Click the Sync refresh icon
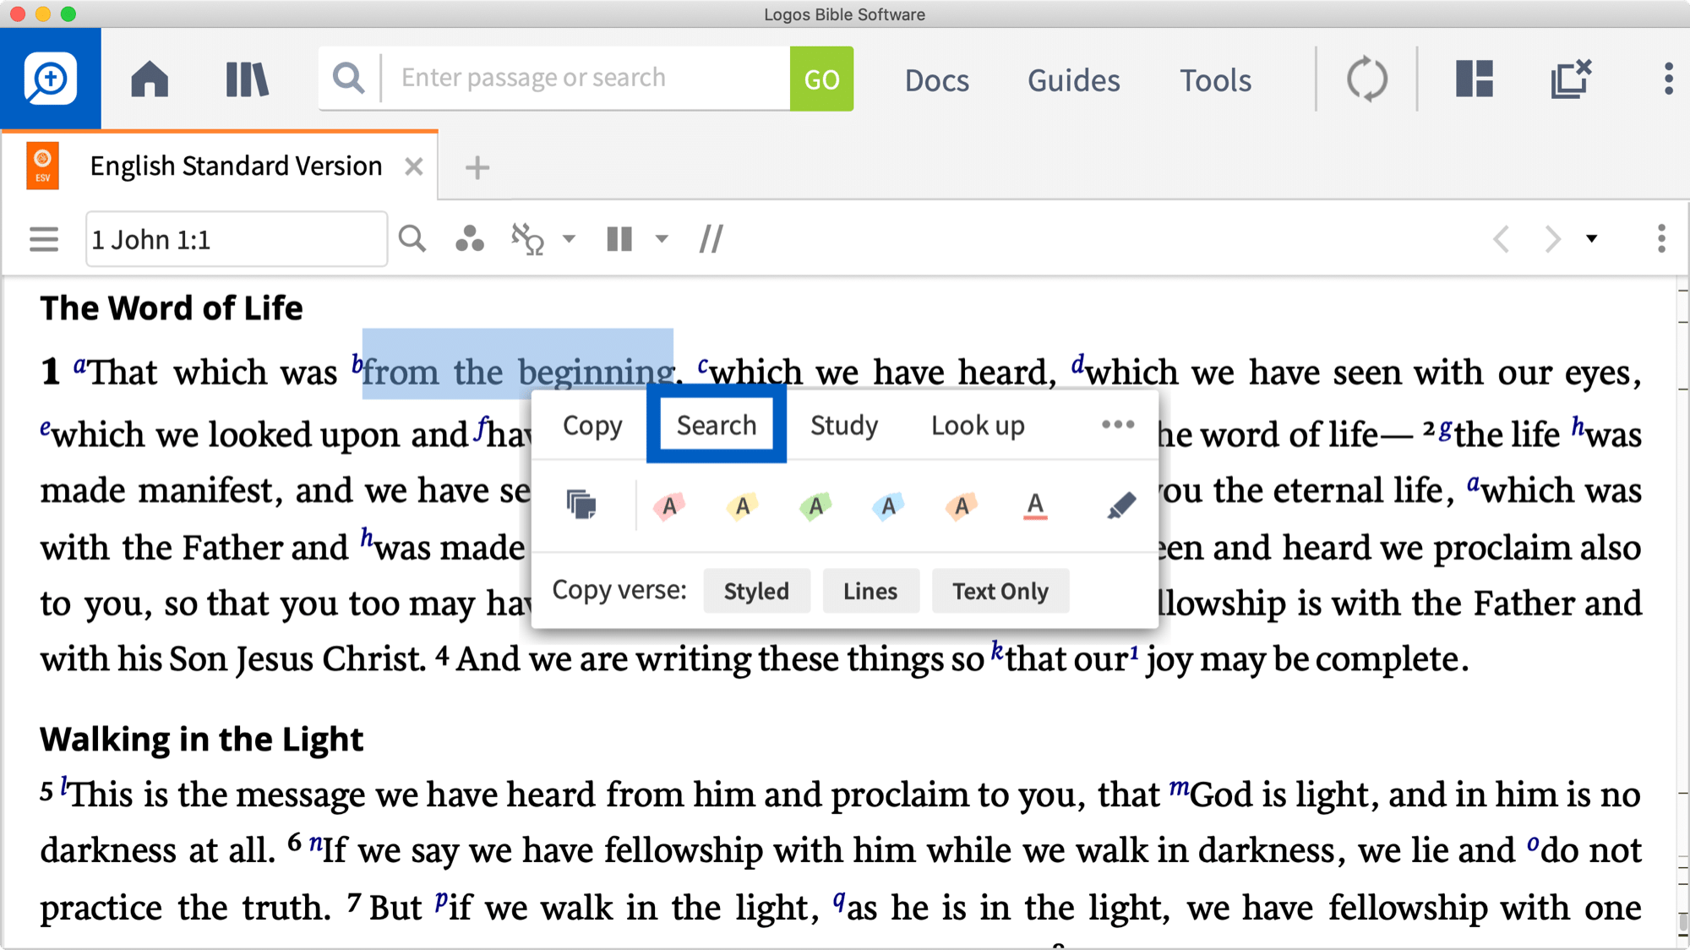This screenshot has width=1690, height=950. click(1366, 79)
